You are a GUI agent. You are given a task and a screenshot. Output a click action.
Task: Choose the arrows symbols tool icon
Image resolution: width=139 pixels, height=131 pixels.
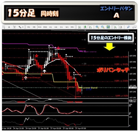[x=20, y=27]
